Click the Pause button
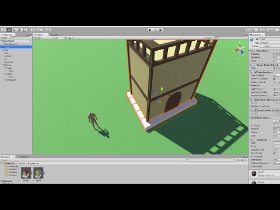 155,30
